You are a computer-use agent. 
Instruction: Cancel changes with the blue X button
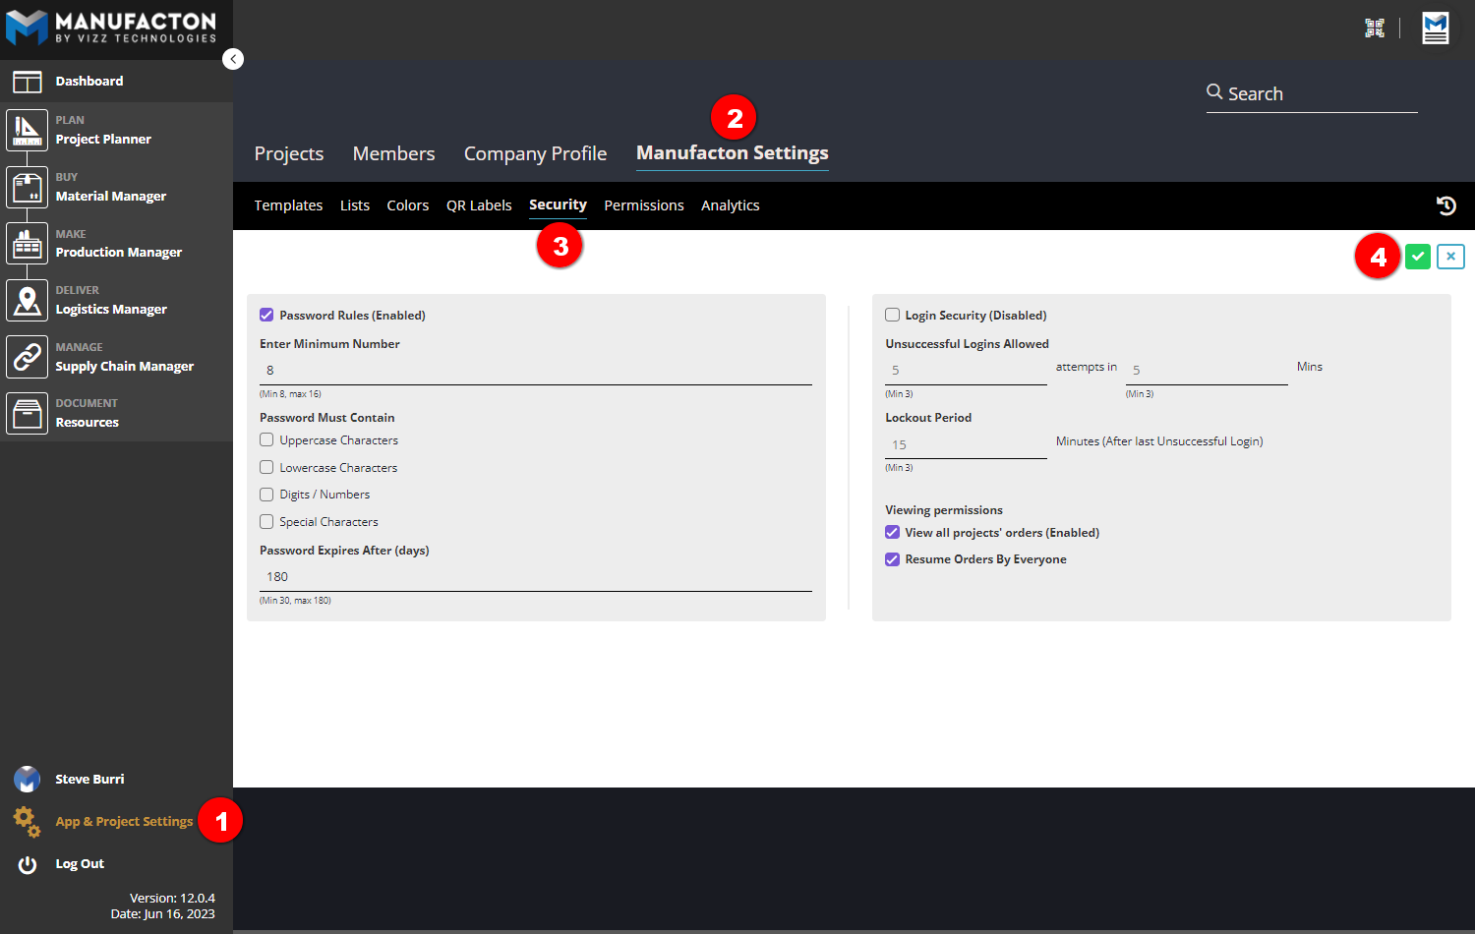pos(1450,257)
